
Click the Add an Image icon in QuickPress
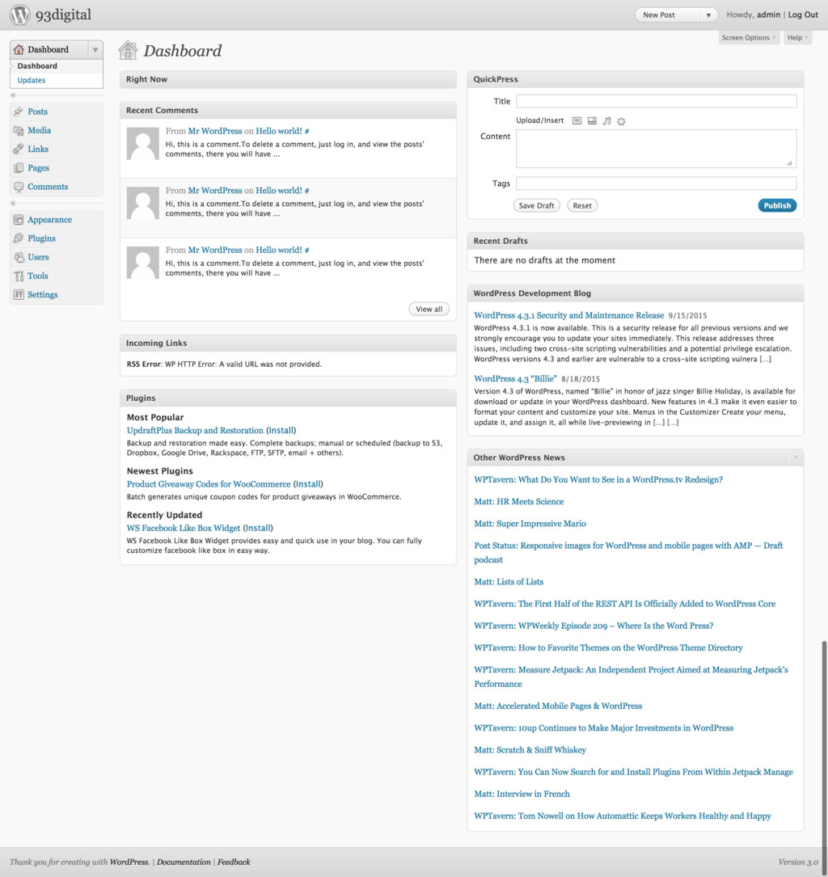click(577, 121)
